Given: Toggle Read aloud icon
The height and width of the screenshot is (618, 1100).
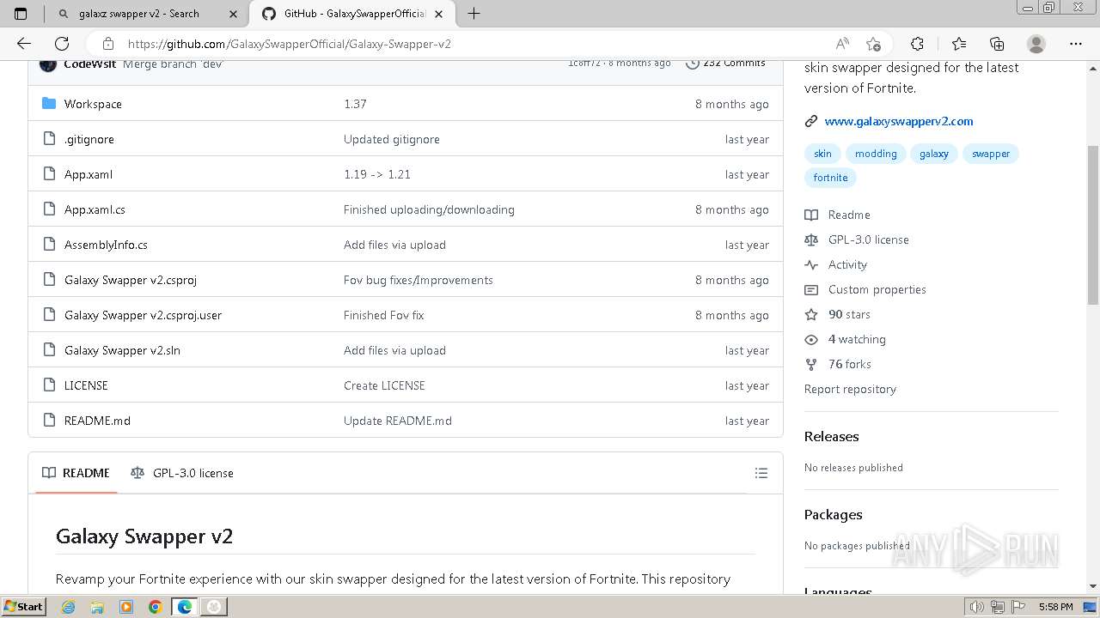Looking at the screenshot, I should point(842,44).
